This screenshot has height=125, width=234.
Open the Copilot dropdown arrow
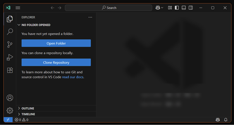(x=162, y=8)
